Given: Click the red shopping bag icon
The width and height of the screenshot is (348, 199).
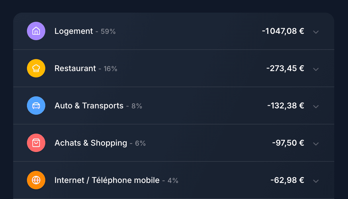Looking at the screenshot, I should [36, 143].
